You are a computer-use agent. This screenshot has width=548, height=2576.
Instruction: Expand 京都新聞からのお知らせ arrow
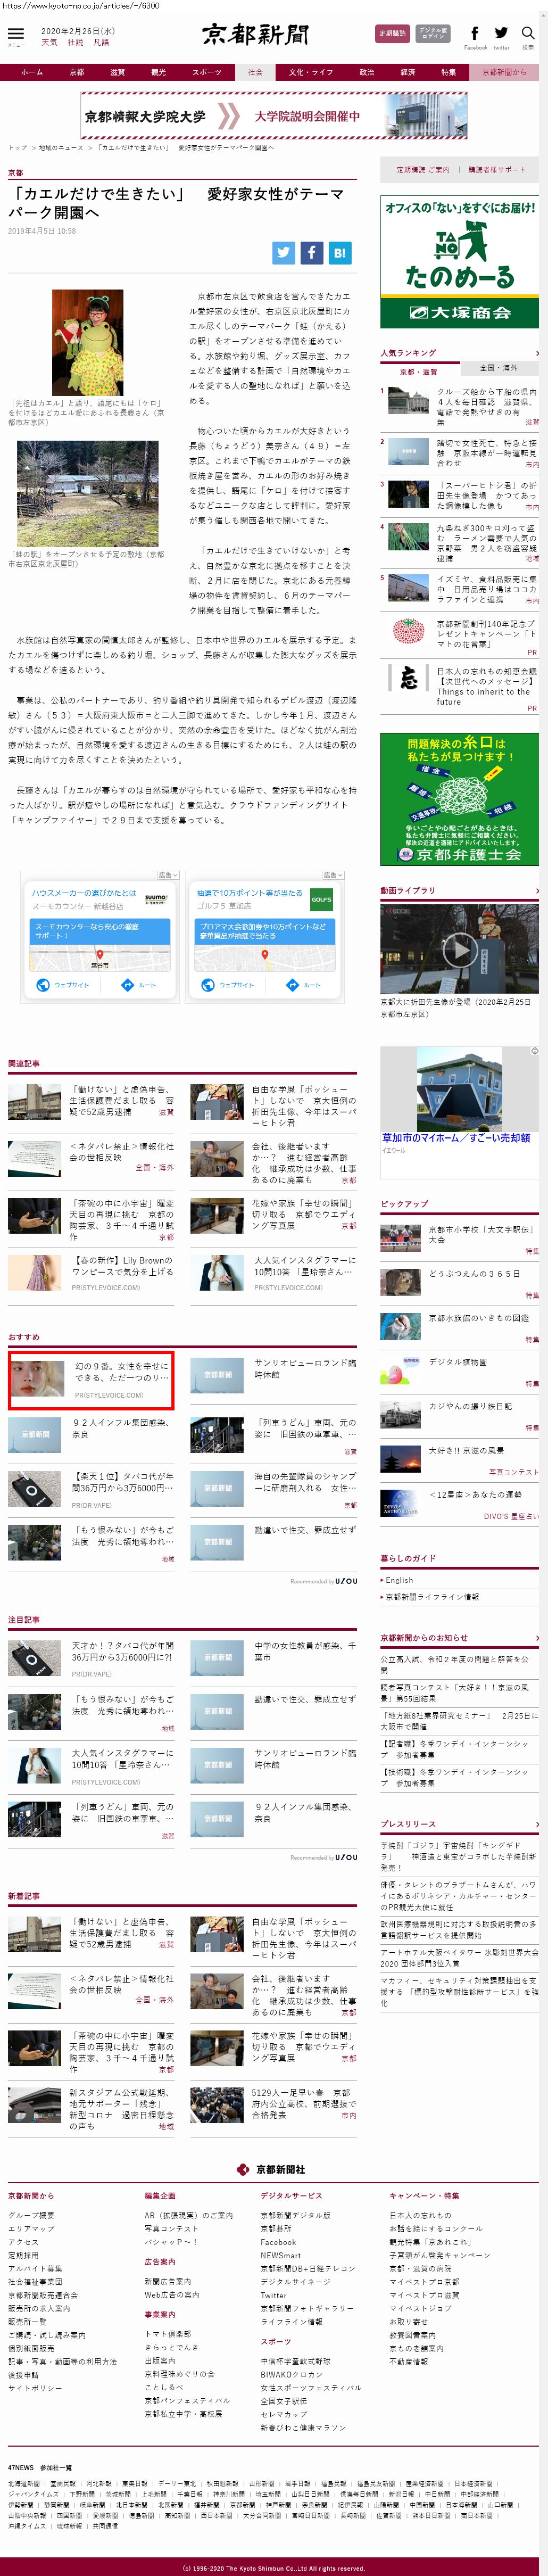tap(536, 1638)
